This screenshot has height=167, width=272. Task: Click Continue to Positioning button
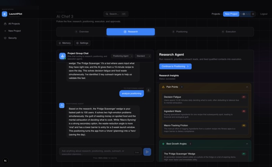(x=175, y=66)
